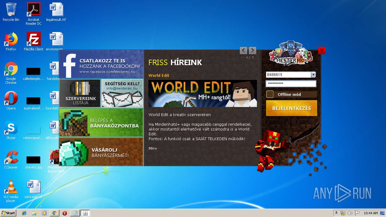Open Skype desktop shortcut
Image resolution: width=386 pixels, height=217 pixels.
tap(11, 130)
